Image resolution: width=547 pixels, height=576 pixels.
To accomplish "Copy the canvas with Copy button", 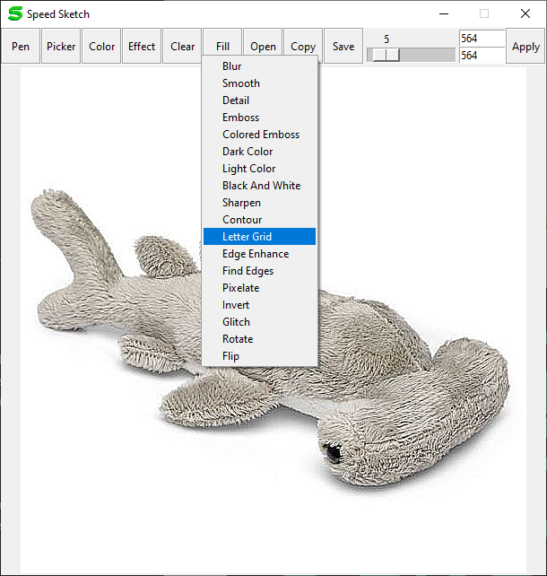I will [x=303, y=47].
